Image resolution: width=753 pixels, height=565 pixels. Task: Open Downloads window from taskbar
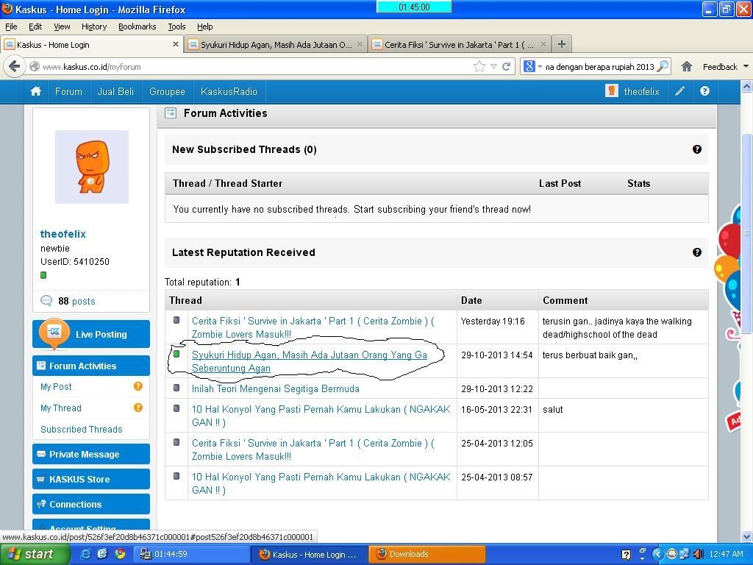427,554
